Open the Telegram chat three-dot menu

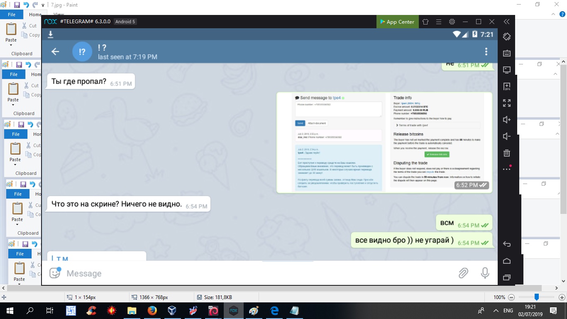point(486,52)
